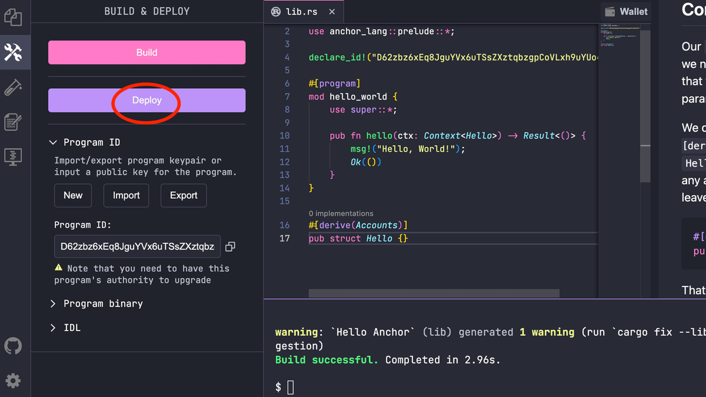Open the Programs monitor icon
The height and width of the screenshot is (397, 706).
point(13,156)
